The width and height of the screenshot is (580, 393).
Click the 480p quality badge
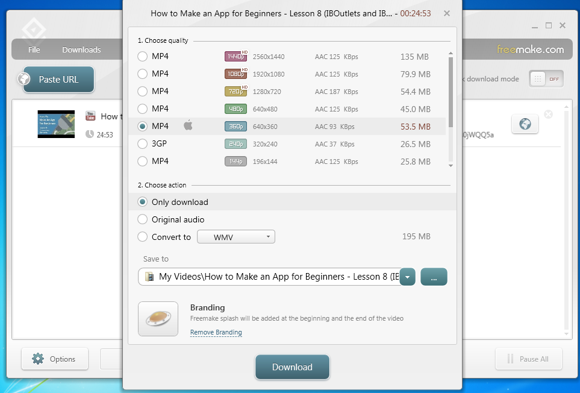pos(235,108)
